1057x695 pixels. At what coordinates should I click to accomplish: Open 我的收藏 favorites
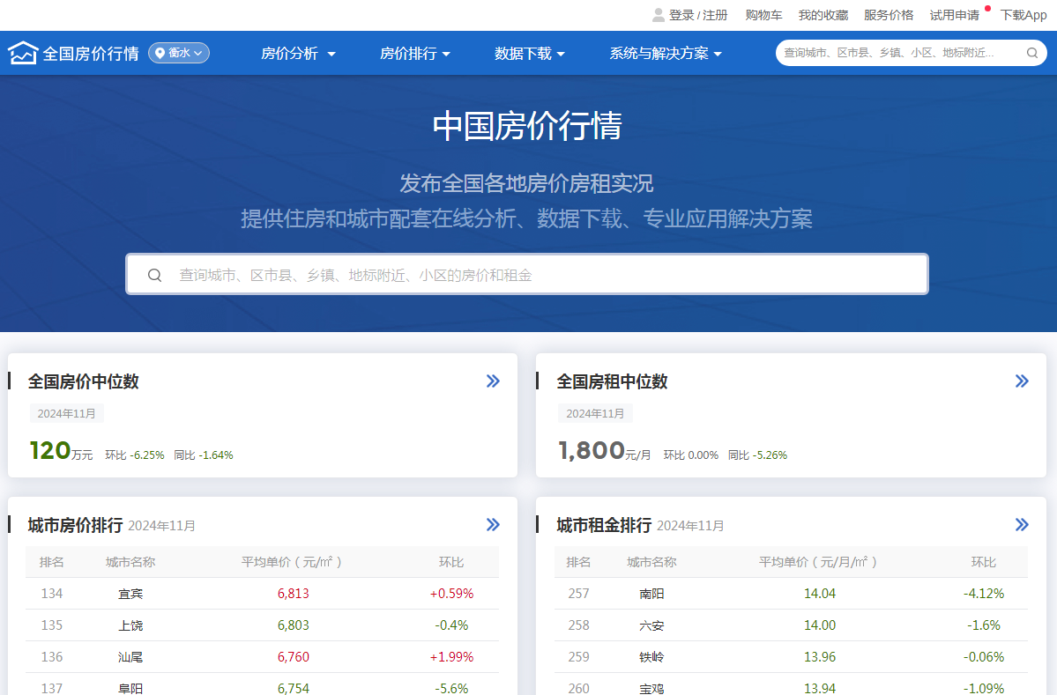click(823, 15)
